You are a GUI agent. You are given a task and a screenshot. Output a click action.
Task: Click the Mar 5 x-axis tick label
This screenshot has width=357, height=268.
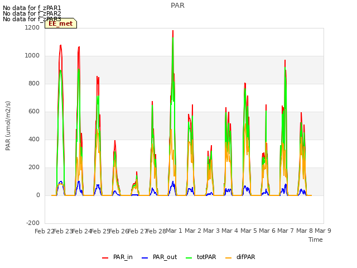point(248,231)
